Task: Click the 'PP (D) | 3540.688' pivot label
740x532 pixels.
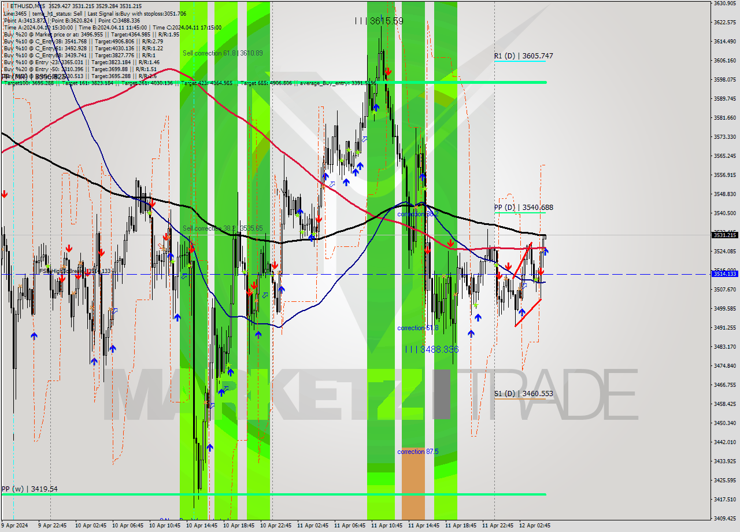Action: point(523,208)
